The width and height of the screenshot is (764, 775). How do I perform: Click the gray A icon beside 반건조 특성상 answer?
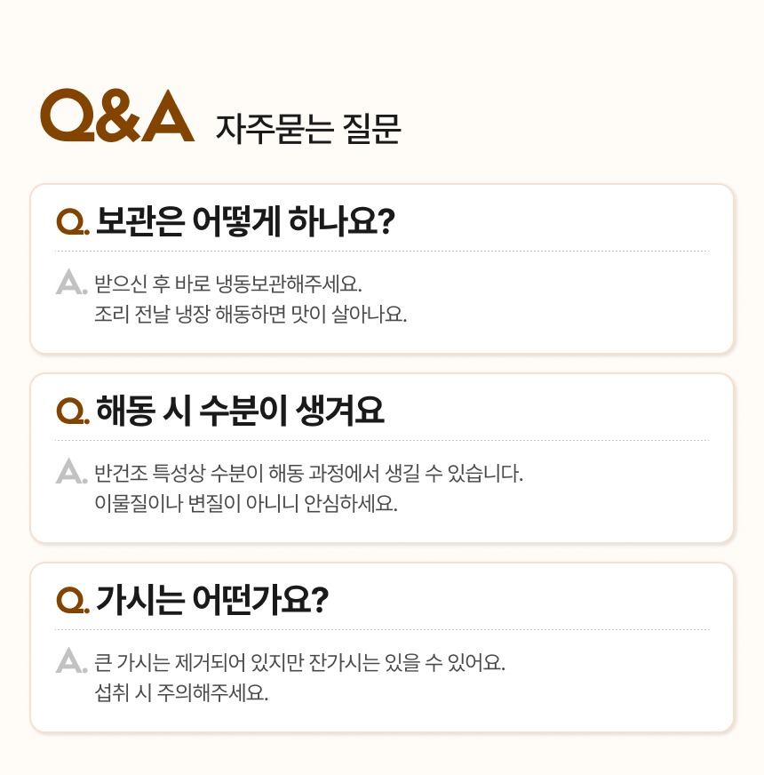(69, 472)
